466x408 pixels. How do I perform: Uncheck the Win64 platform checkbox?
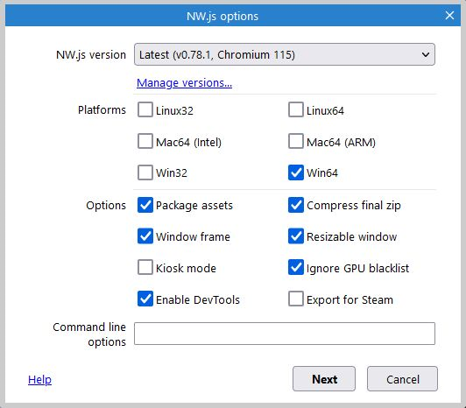coord(296,172)
